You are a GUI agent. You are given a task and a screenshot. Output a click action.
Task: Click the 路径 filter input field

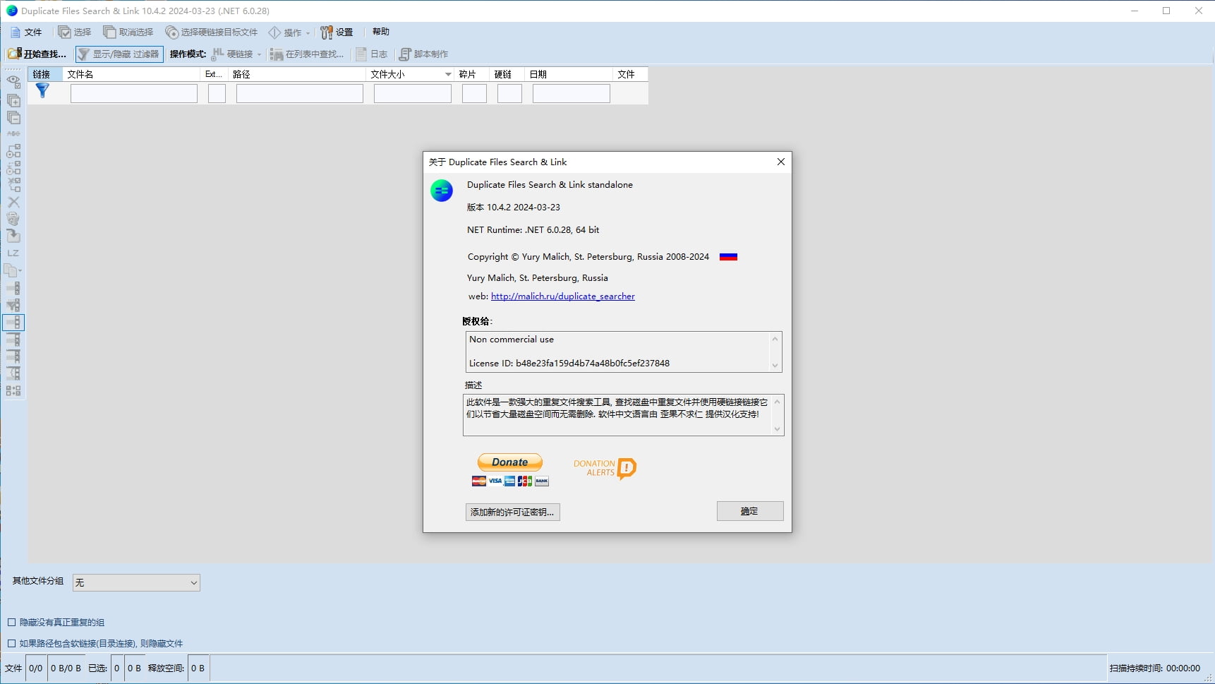pos(300,93)
